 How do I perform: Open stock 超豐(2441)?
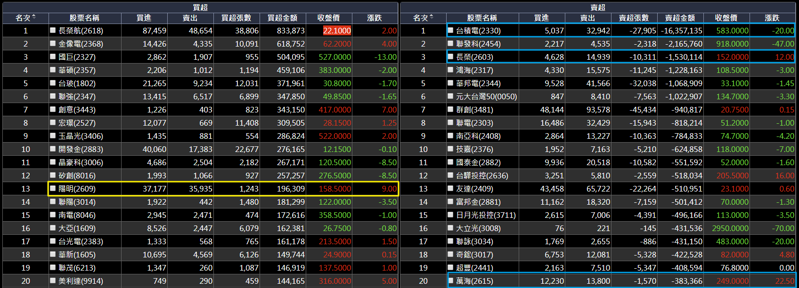474,268
